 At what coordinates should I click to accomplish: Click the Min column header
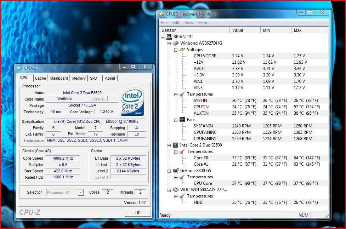pos(276,30)
